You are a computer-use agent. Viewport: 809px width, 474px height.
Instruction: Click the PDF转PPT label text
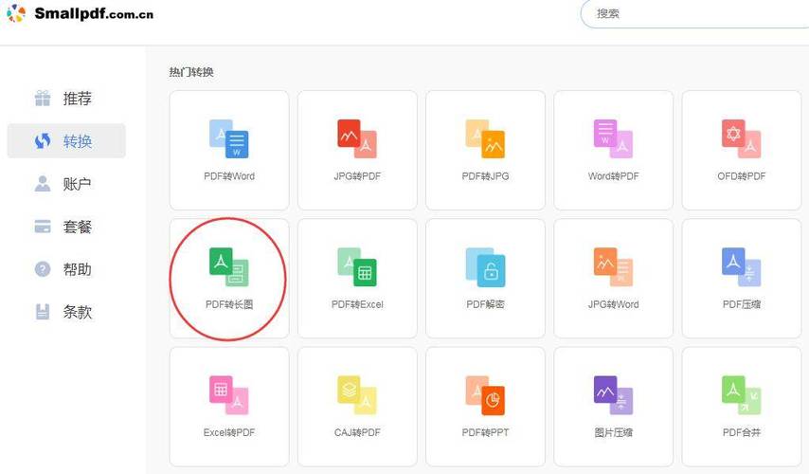pos(485,432)
